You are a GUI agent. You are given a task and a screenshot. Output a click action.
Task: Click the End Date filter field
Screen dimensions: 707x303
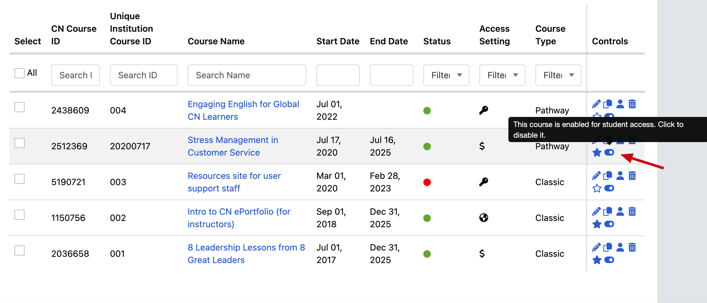point(391,75)
